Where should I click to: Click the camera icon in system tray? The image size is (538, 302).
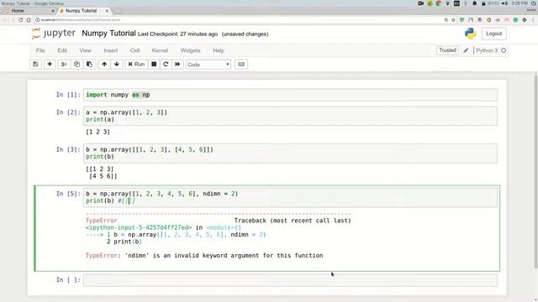click(420, 3)
